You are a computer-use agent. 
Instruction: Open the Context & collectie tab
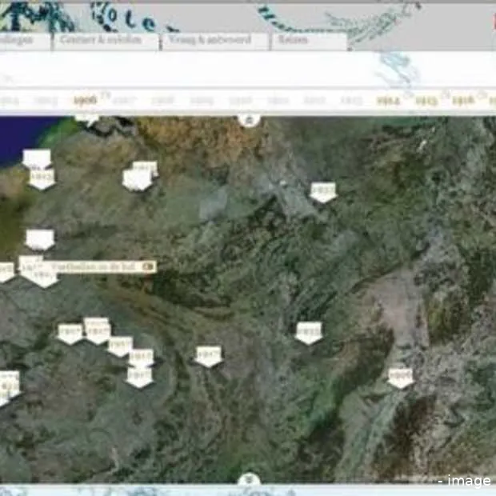pos(105,40)
